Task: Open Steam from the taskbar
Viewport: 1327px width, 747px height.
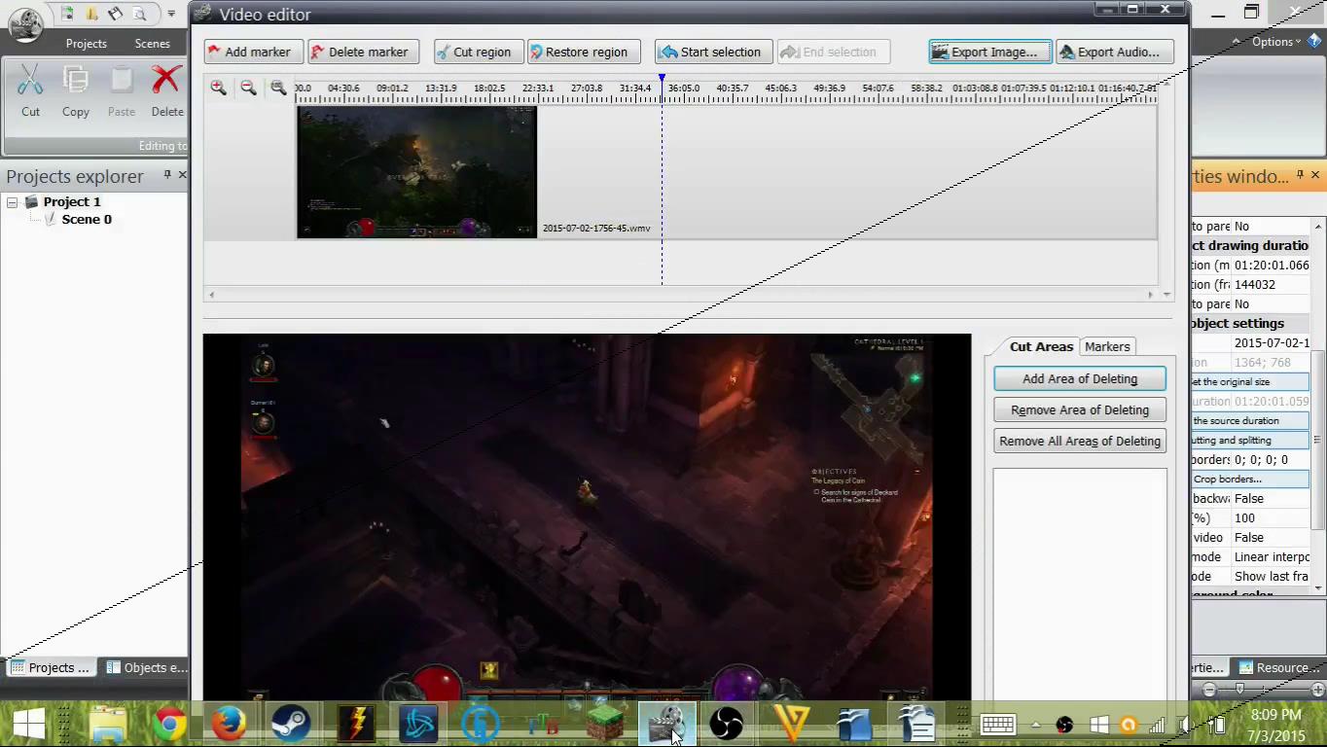Action: (x=290, y=724)
